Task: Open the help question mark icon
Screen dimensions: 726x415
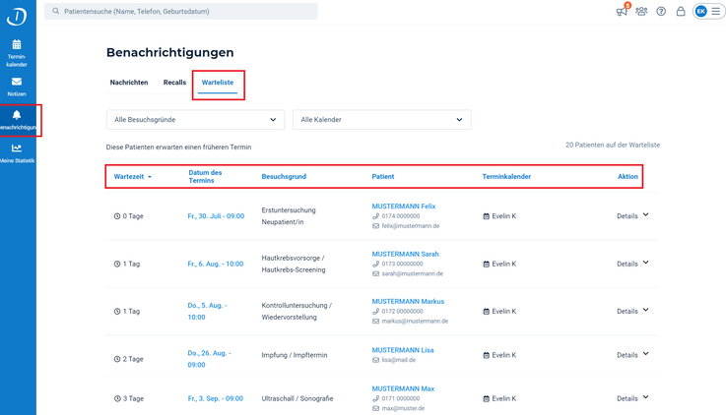Action: pos(661,12)
